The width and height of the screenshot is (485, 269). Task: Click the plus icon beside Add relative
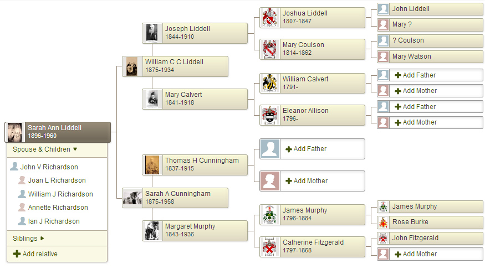coord(17,254)
